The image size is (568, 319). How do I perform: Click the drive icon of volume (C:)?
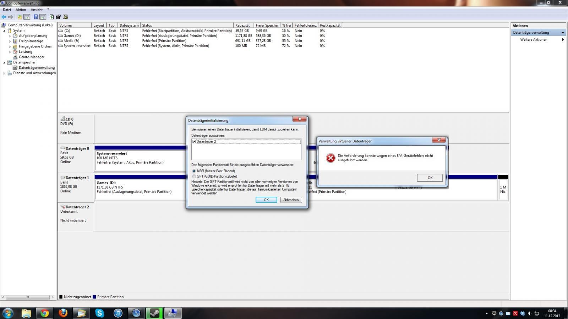(61, 31)
